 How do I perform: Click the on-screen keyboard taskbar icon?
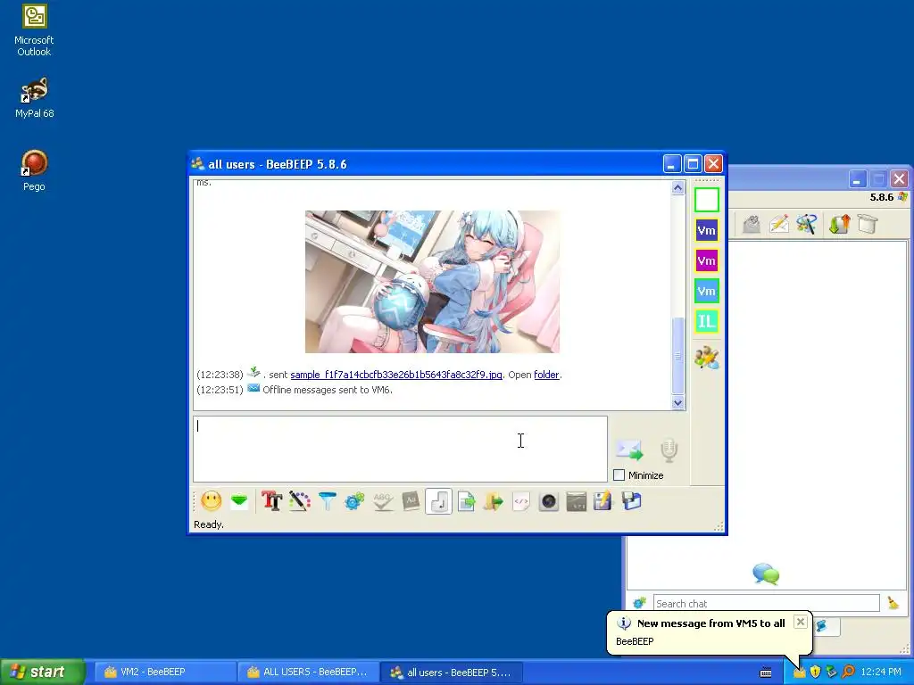click(x=766, y=673)
